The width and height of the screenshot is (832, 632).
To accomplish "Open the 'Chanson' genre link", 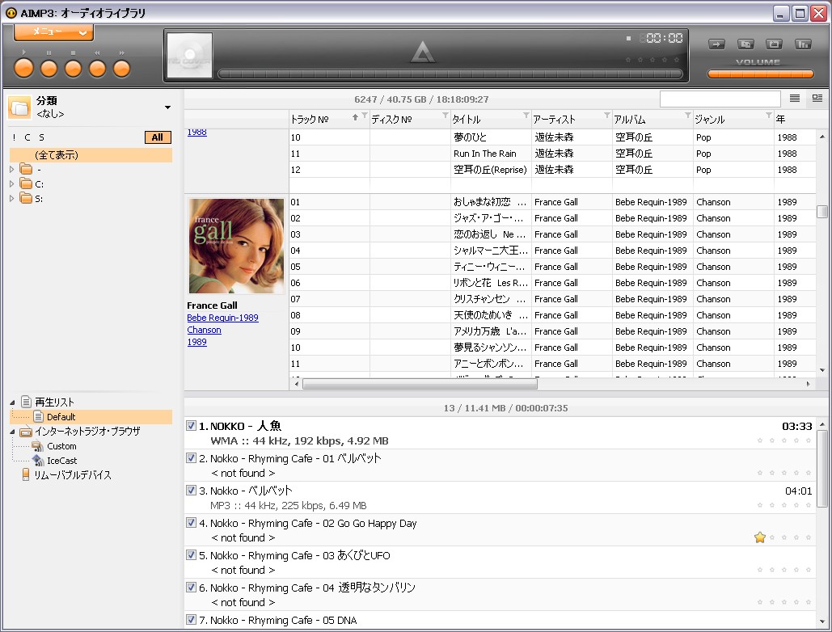I will (x=205, y=330).
